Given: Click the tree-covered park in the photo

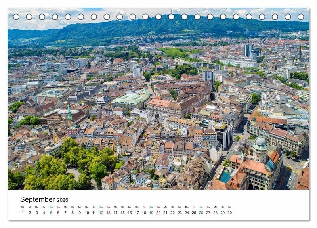Looking at the screenshot, I should click(67, 167).
